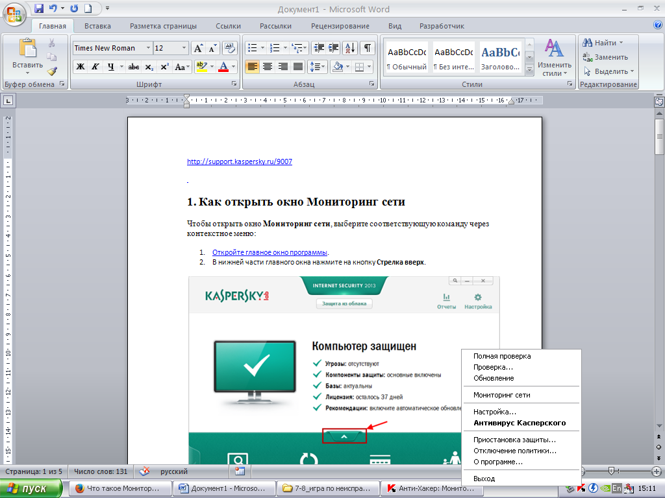Justify text alignment

[298, 67]
